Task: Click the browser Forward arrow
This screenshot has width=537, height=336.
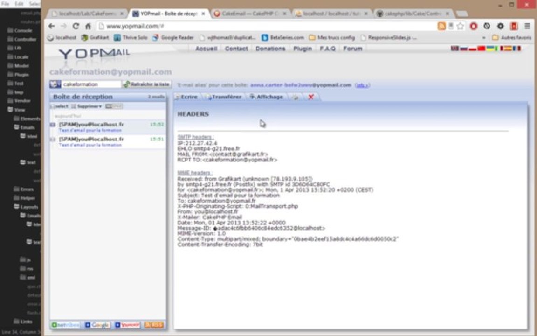Action: pos(64,26)
